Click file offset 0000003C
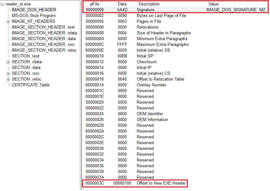Screen dimensions: 270x191 tap(95, 183)
